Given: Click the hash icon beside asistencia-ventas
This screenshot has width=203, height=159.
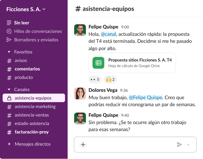Looking at the screenshot, I should [9, 115].
